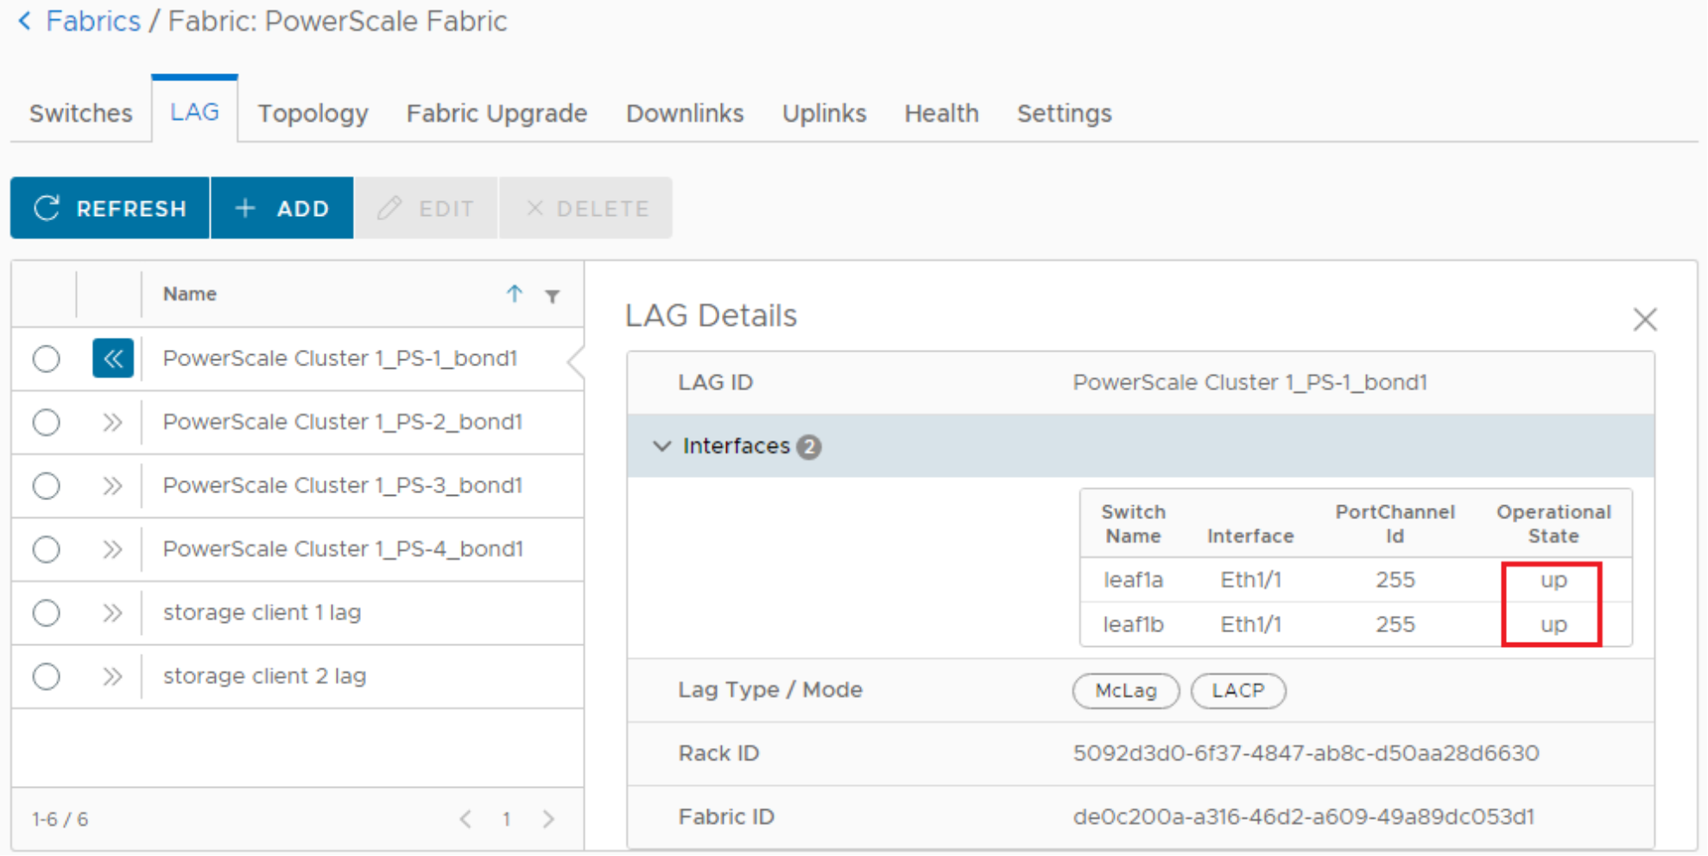Click the McLag type badge
Viewport: 1708px width, 856px height.
[1125, 691]
